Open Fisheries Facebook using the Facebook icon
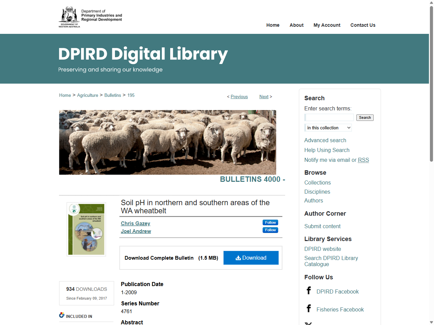This screenshot has width=434, height=325. pos(309,308)
